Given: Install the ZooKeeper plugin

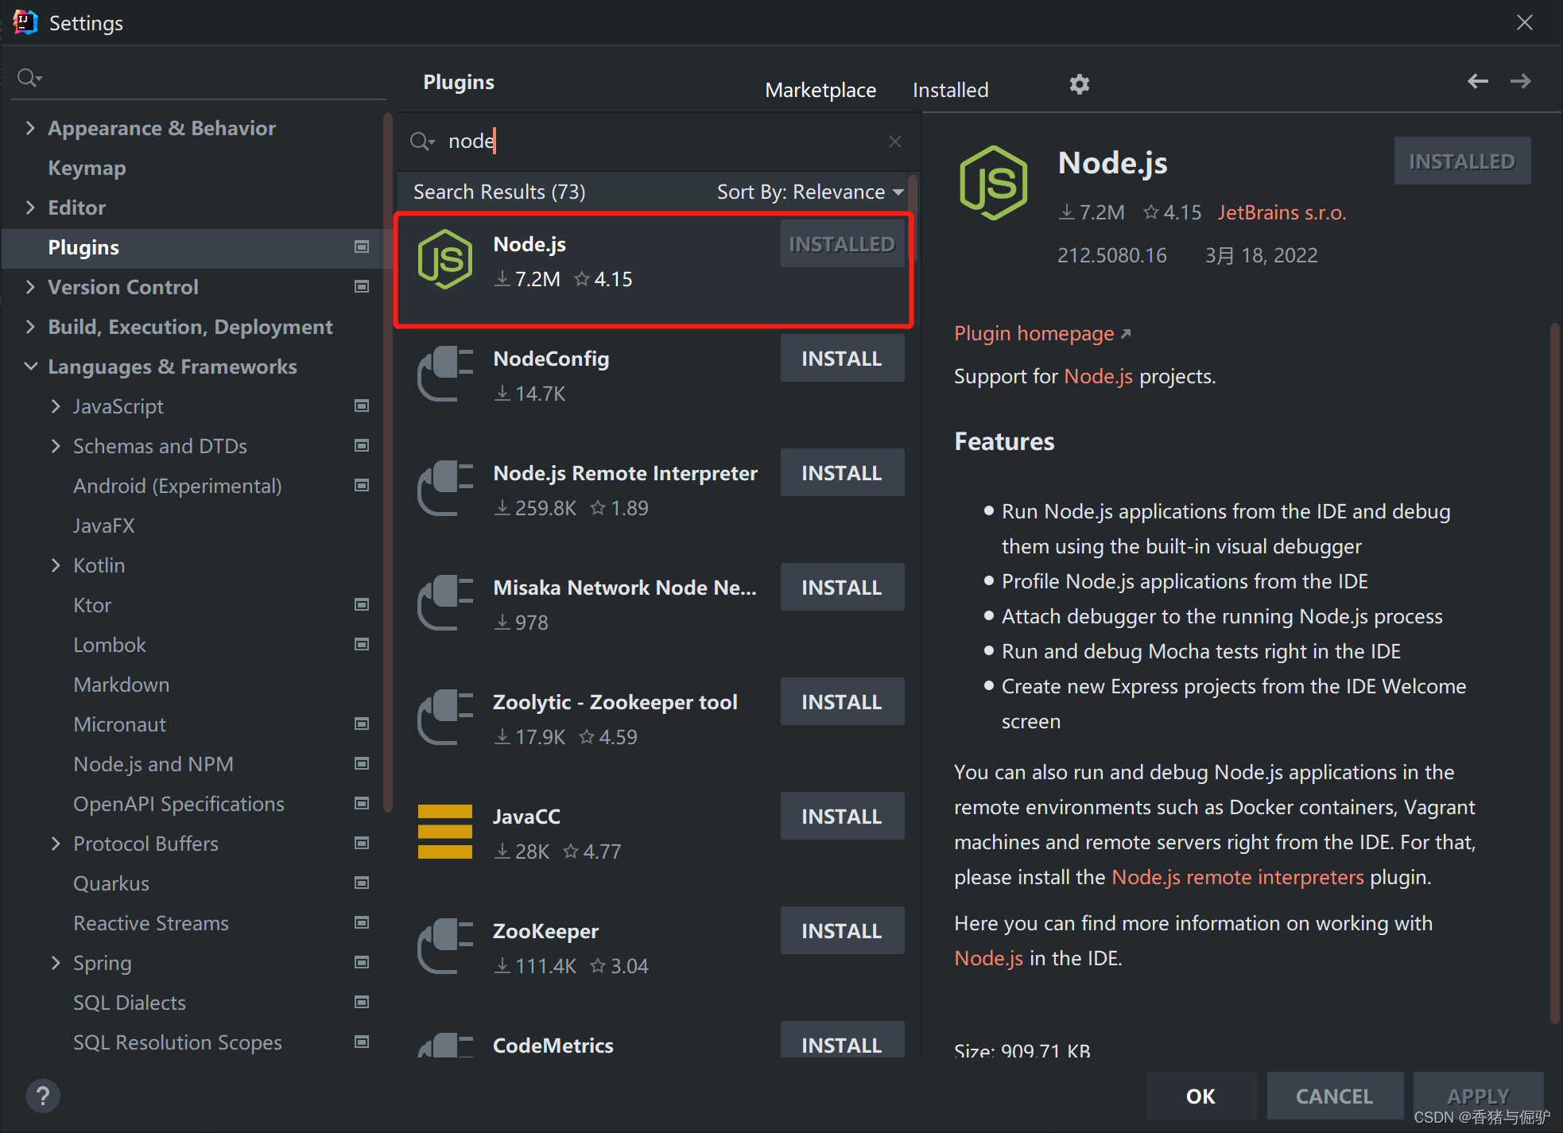Looking at the screenshot, I should click(x=842, y=931).
